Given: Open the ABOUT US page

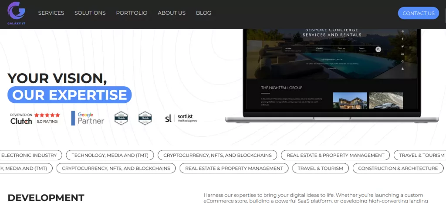Looking at the screenshot, I should click(x=172, y=13).
